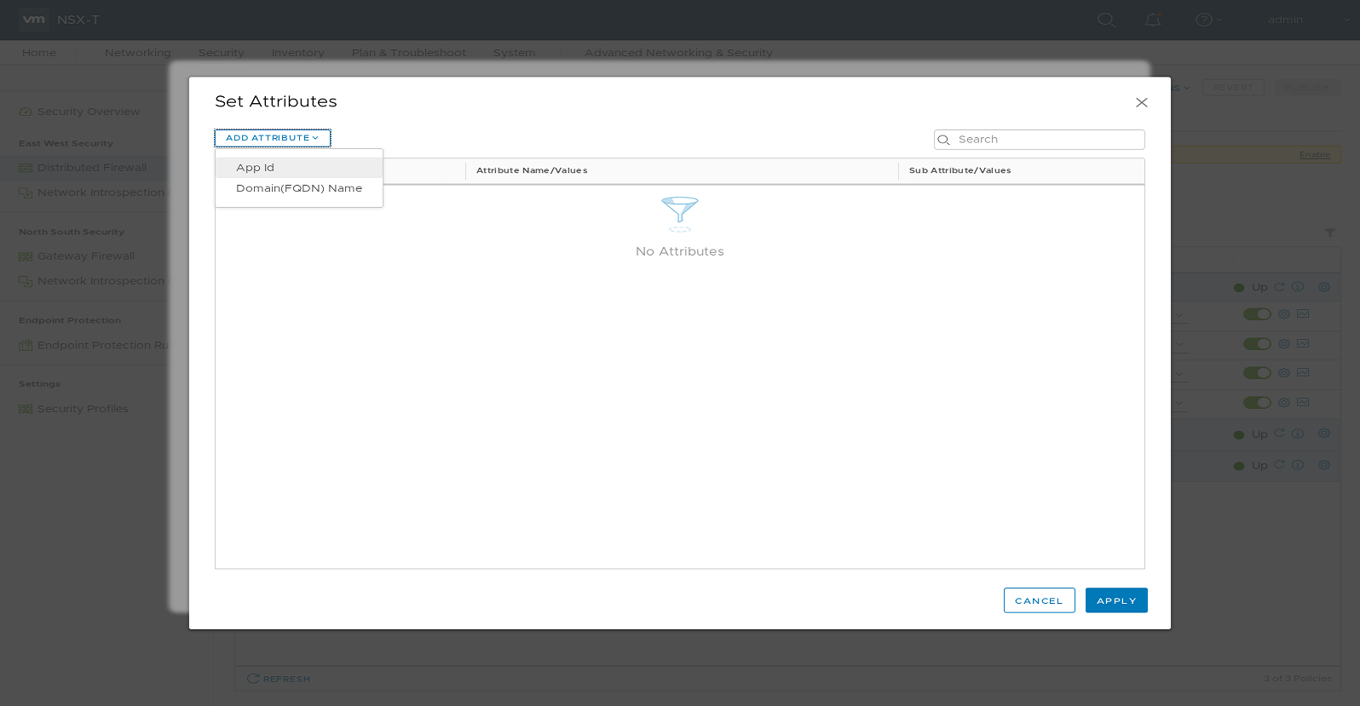
Task: Open global search magnifier in top bar
Action: point(1106,20)
